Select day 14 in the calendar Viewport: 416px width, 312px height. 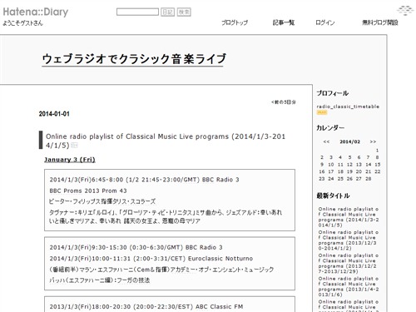tap(369, 165)
